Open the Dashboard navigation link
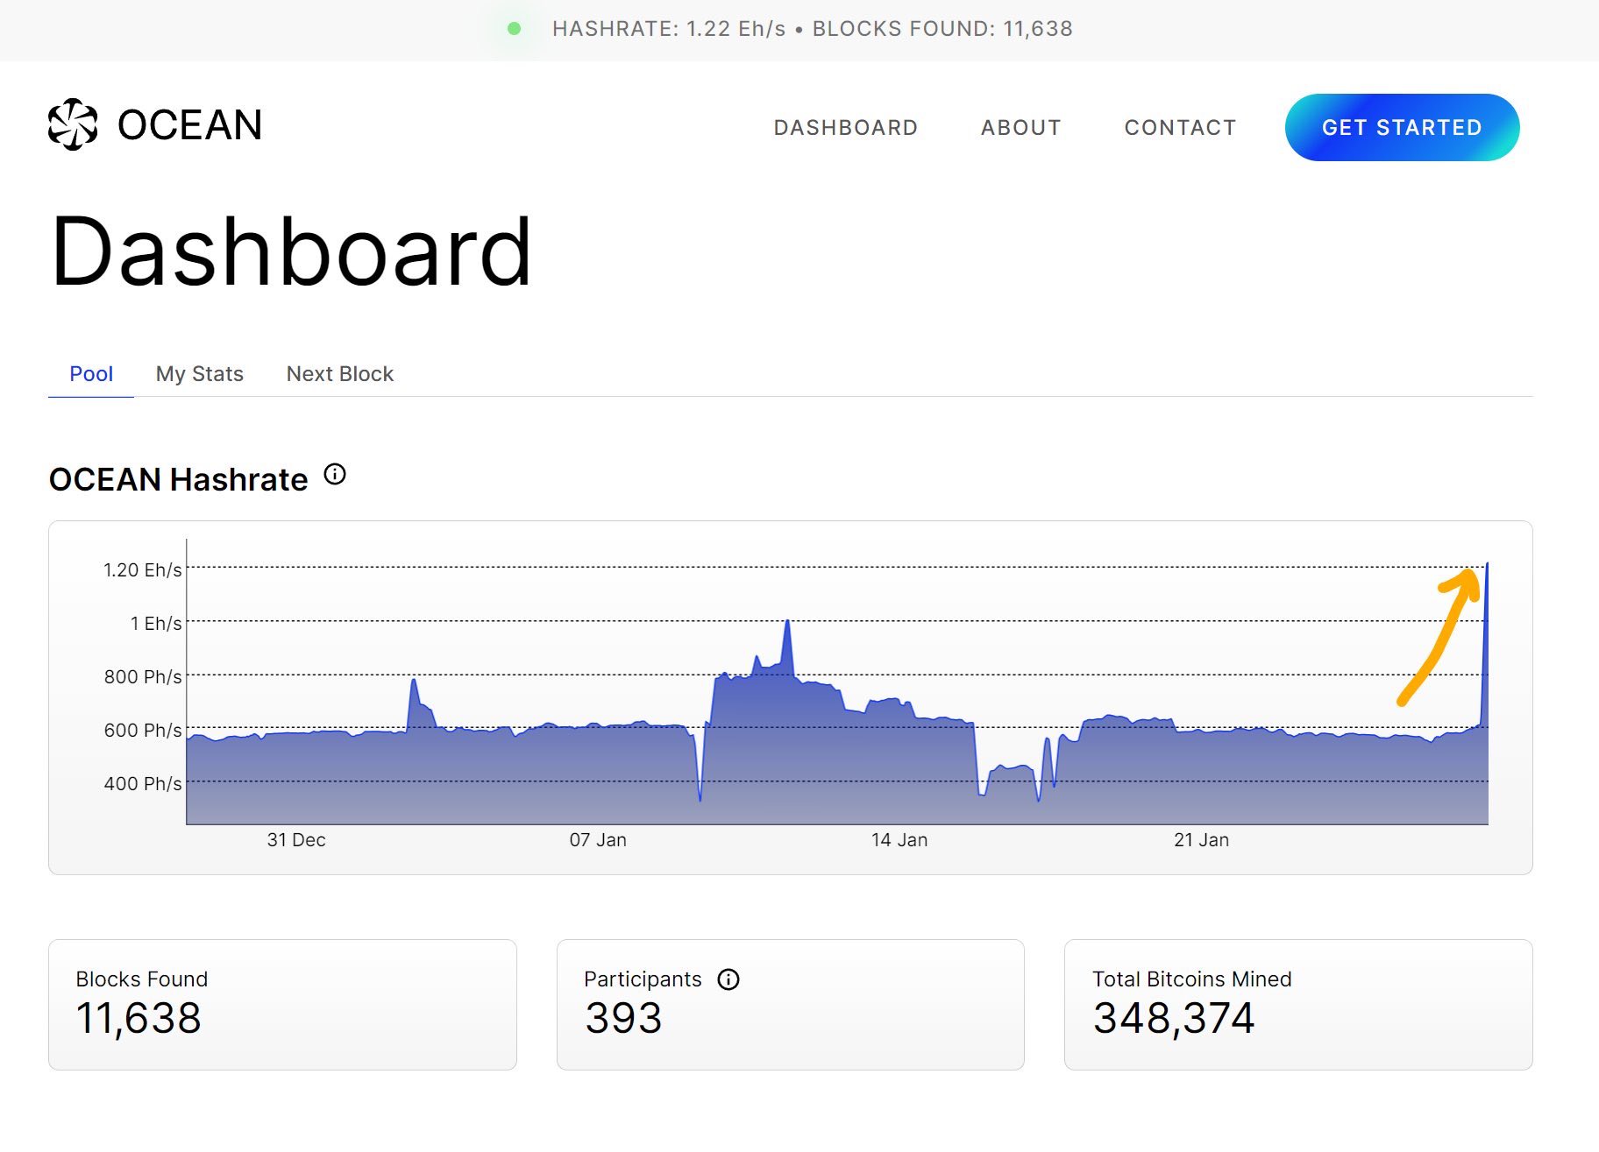This screenshot has height=1152, width=1599. coord(845,128)
